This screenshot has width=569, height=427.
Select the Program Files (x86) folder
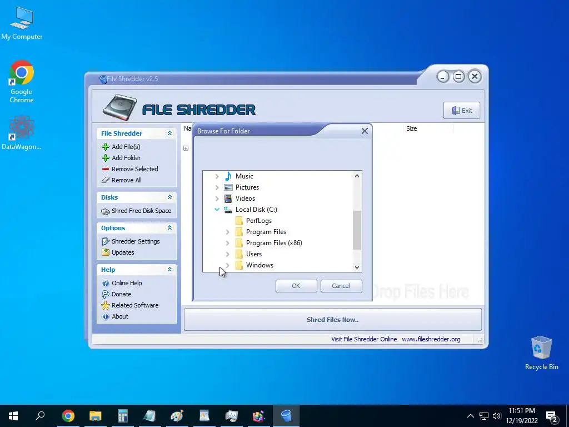(x=274, y=243)
